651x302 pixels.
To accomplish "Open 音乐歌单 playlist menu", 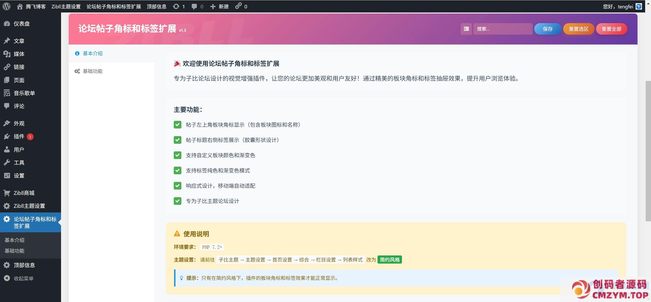I will 24,93.
